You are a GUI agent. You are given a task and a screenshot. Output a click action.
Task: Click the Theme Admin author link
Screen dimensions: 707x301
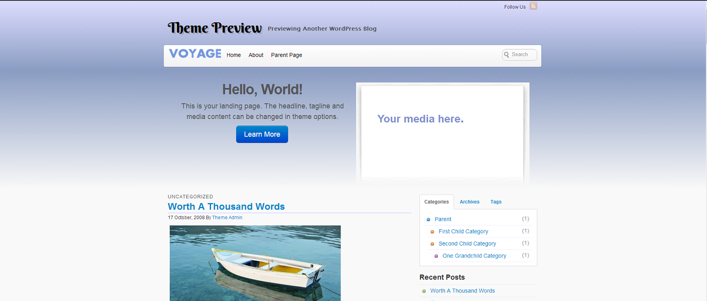pos(227,217)
